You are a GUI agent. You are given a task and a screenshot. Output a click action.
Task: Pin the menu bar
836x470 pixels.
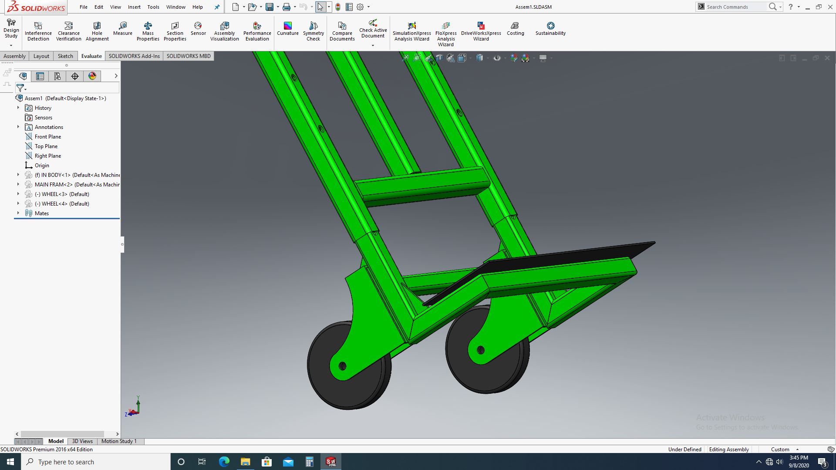pos(217,7)
